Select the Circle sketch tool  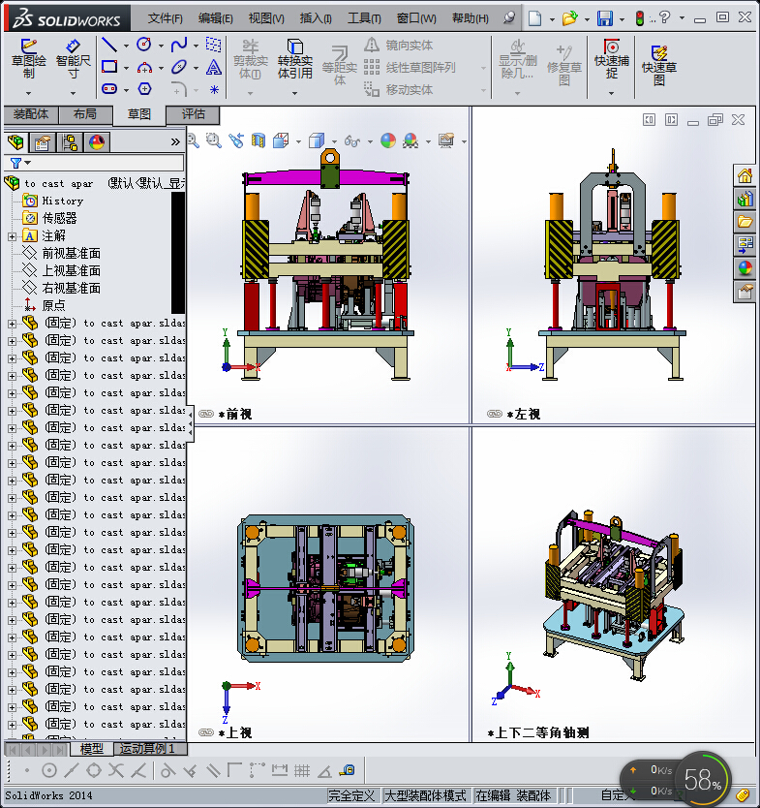point(144,45)
